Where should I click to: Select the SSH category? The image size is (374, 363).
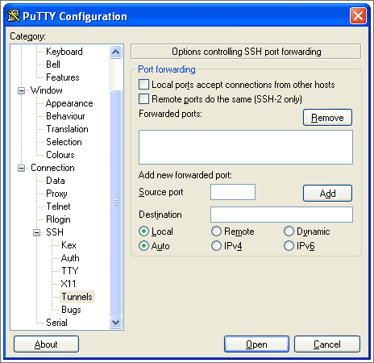click(x=55, y=232)
